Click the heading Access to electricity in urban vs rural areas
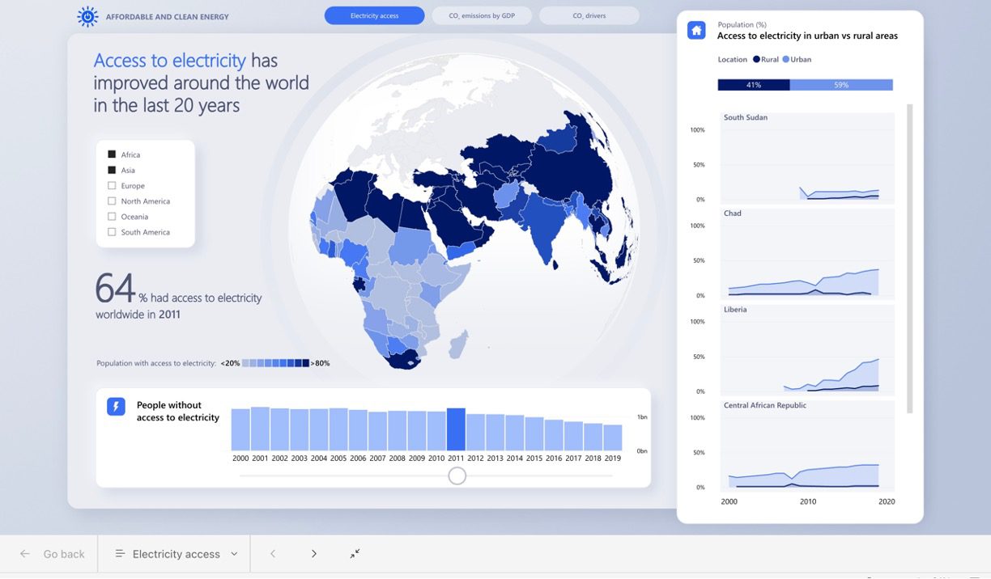This screenshot has height=579, width=991. pyautogui.click(x=807, y=36)
